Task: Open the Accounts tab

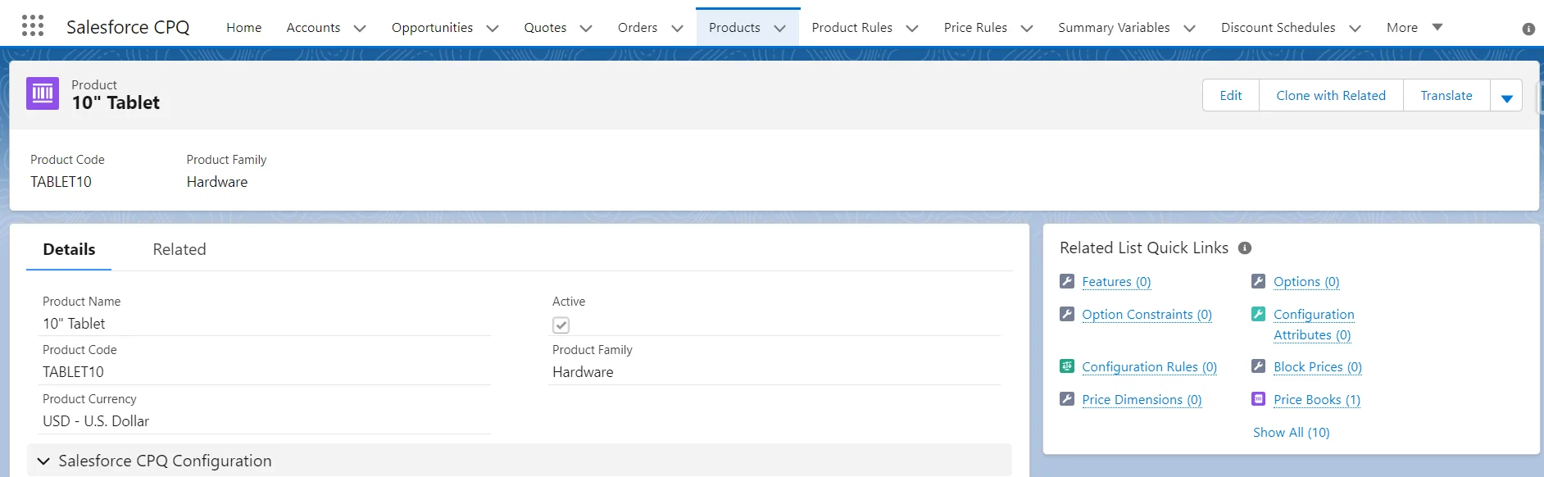Action: [x=313, y=28]
